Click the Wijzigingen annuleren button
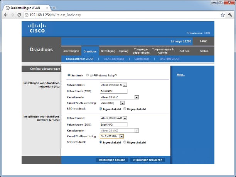Image resolution: width=236 pixels, height=177 pixels. pos(147,160)
